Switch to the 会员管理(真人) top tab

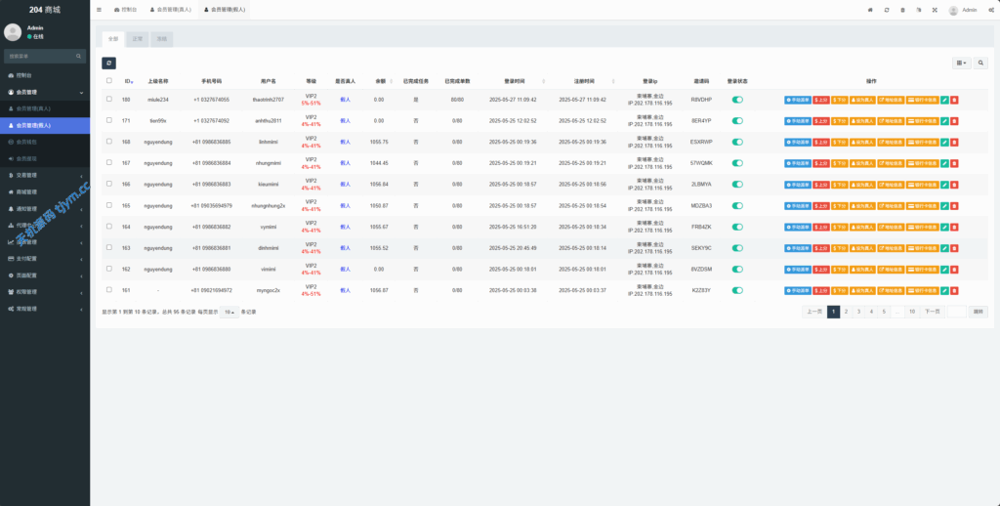172,10
